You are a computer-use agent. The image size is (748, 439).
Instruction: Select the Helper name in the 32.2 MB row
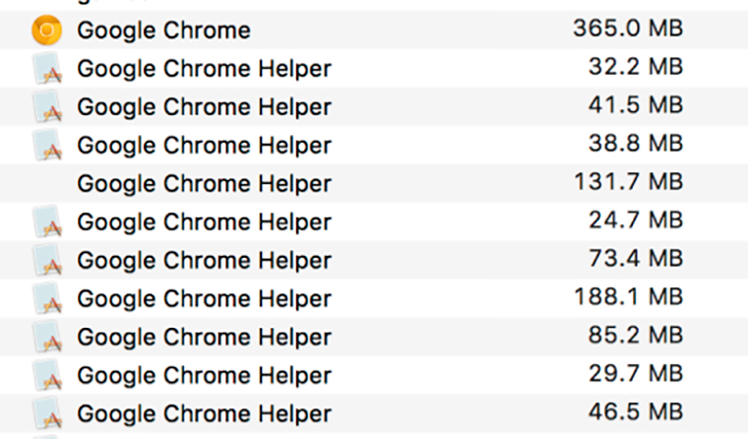204,69
